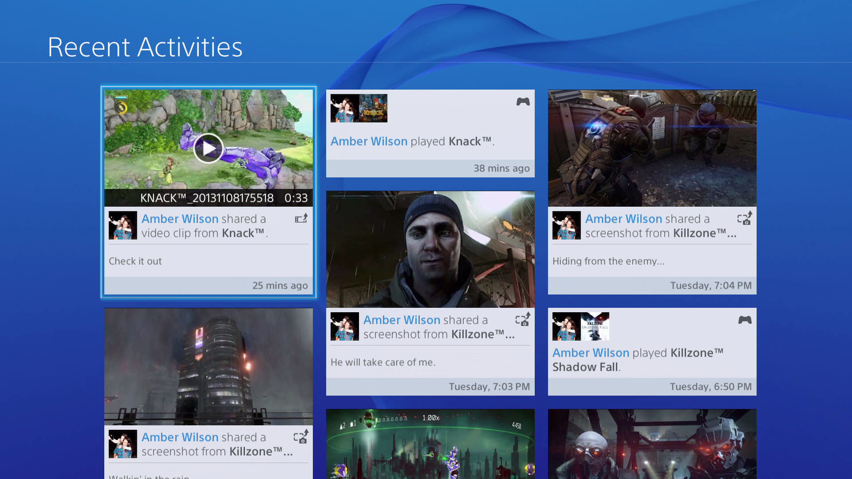852x479 pixels.
Task: Open the man in beanie screenshot
Action: (x=430, y=249)
